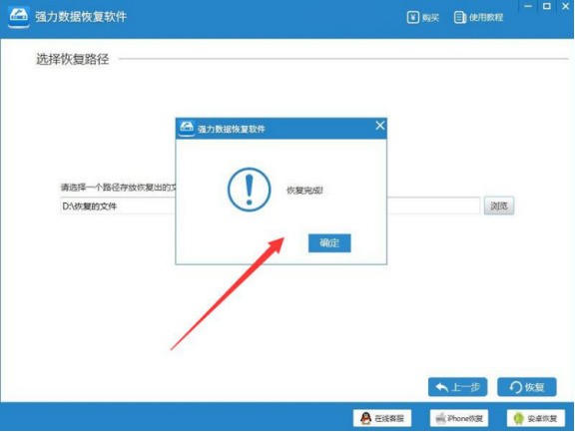Click the main app logo icon

coord(19,17)
